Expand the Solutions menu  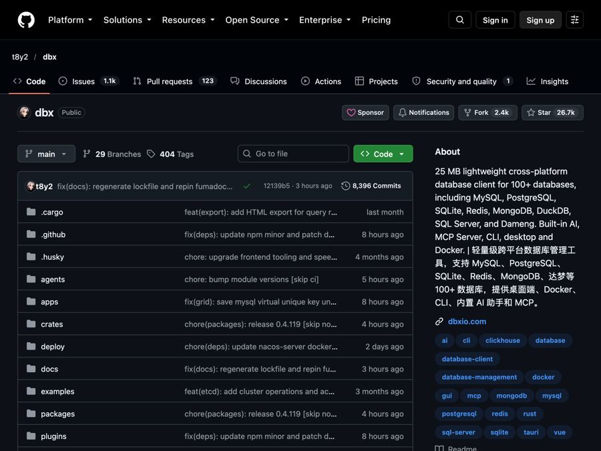pos(128,20)
